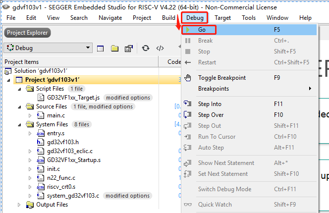The width and height of the screenshot is (329, 213).
Task: Open the Edit menu
Action: pyautogui.click(x=31, y=18)
